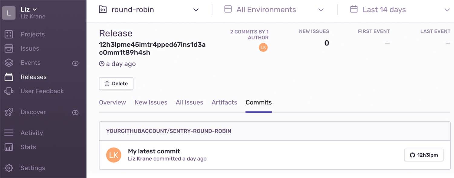454x178 pixels.
Task: Click the Activity list icon
Action: coord(9,133)
